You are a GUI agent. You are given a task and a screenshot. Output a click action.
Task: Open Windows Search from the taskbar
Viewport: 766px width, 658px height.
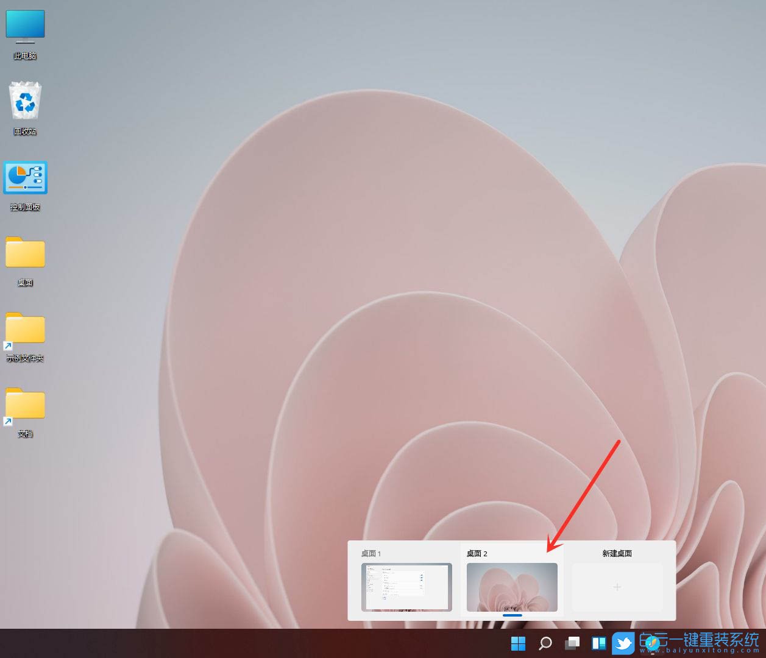544,643
